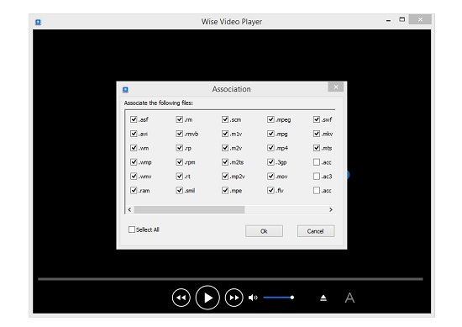462x327 pixels.
Task: Uncheck the .rt checkbox
Action: pyautogui.click(x=180, y=176)
